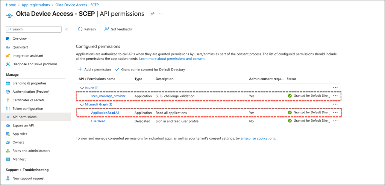Open more options next to page title
The height and width of the screenshot is (185, 385).
pyautogui.click(x=161, y=14)
